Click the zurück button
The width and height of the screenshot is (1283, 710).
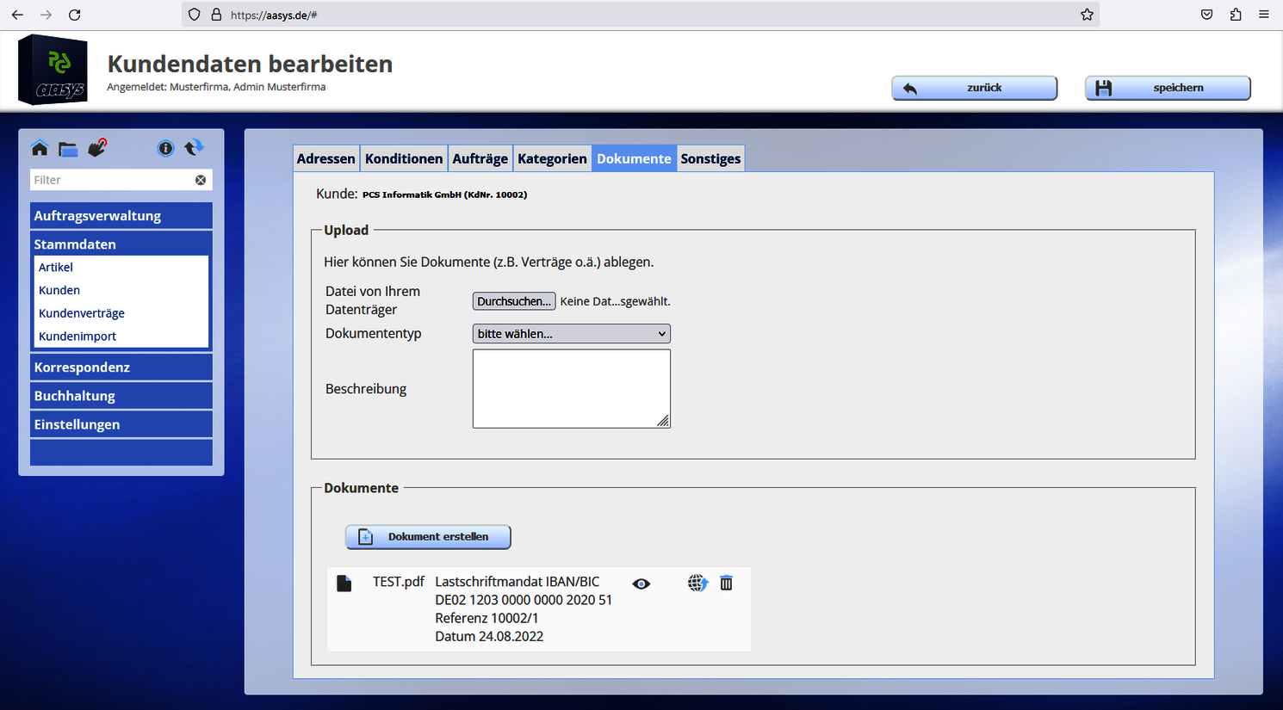(975, 88)
